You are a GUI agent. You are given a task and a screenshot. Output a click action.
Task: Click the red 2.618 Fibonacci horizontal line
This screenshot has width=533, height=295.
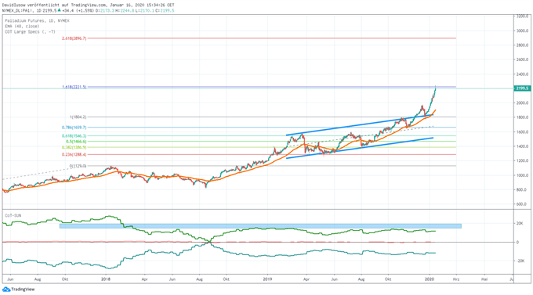[x=272, y=38]
